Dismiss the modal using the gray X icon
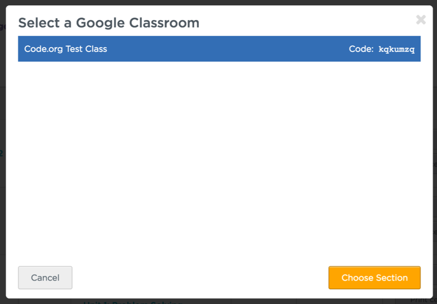Image resolution: width=437 pixels, height=304 pixels. tap(421, 20)
